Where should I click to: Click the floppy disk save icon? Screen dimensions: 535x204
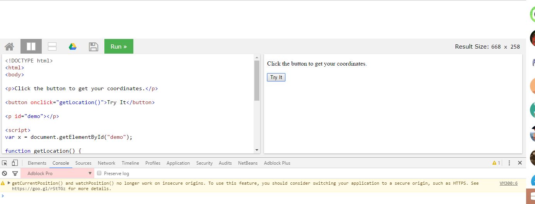tap(94, 47)
